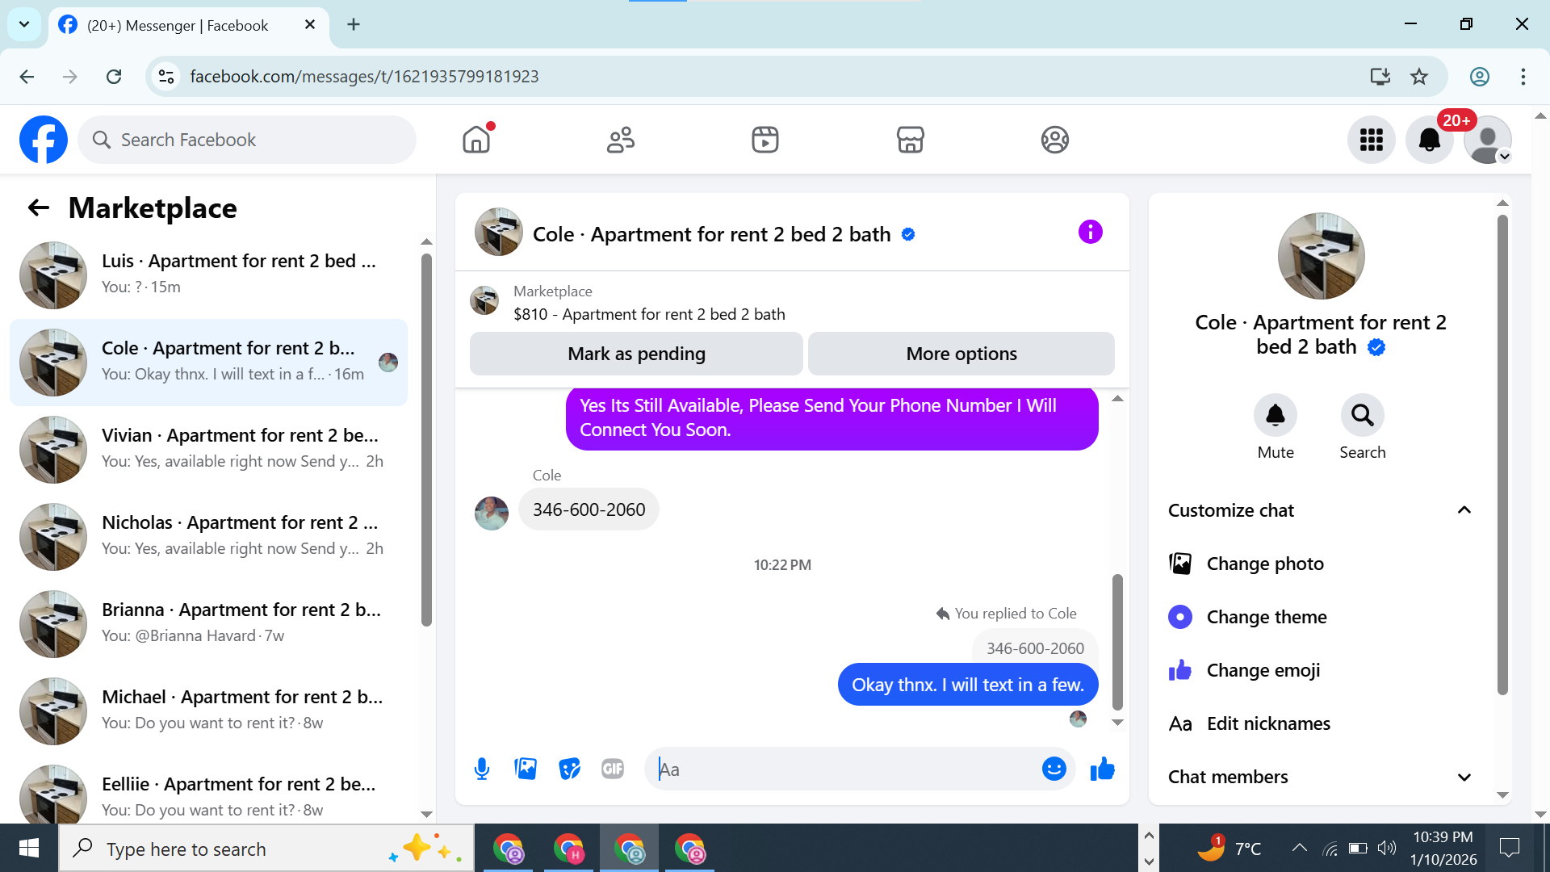Mute this conversation with the bell
Image resolution: width=1550 pixels, height=872 pixels.
coord(1275,416)
